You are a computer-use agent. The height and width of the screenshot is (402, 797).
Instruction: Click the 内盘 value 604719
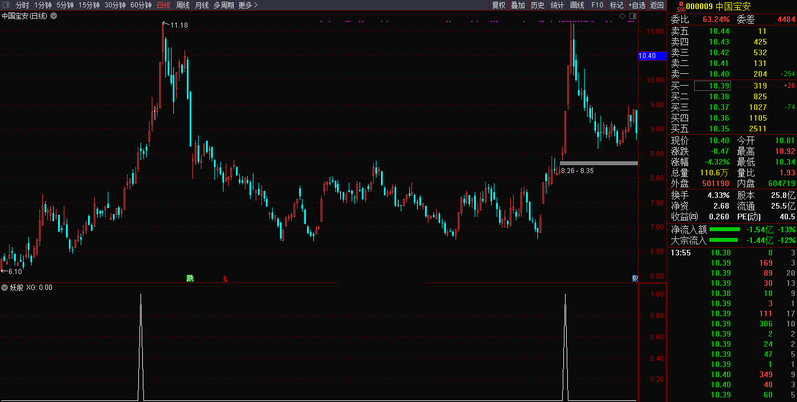click(782, 184)
